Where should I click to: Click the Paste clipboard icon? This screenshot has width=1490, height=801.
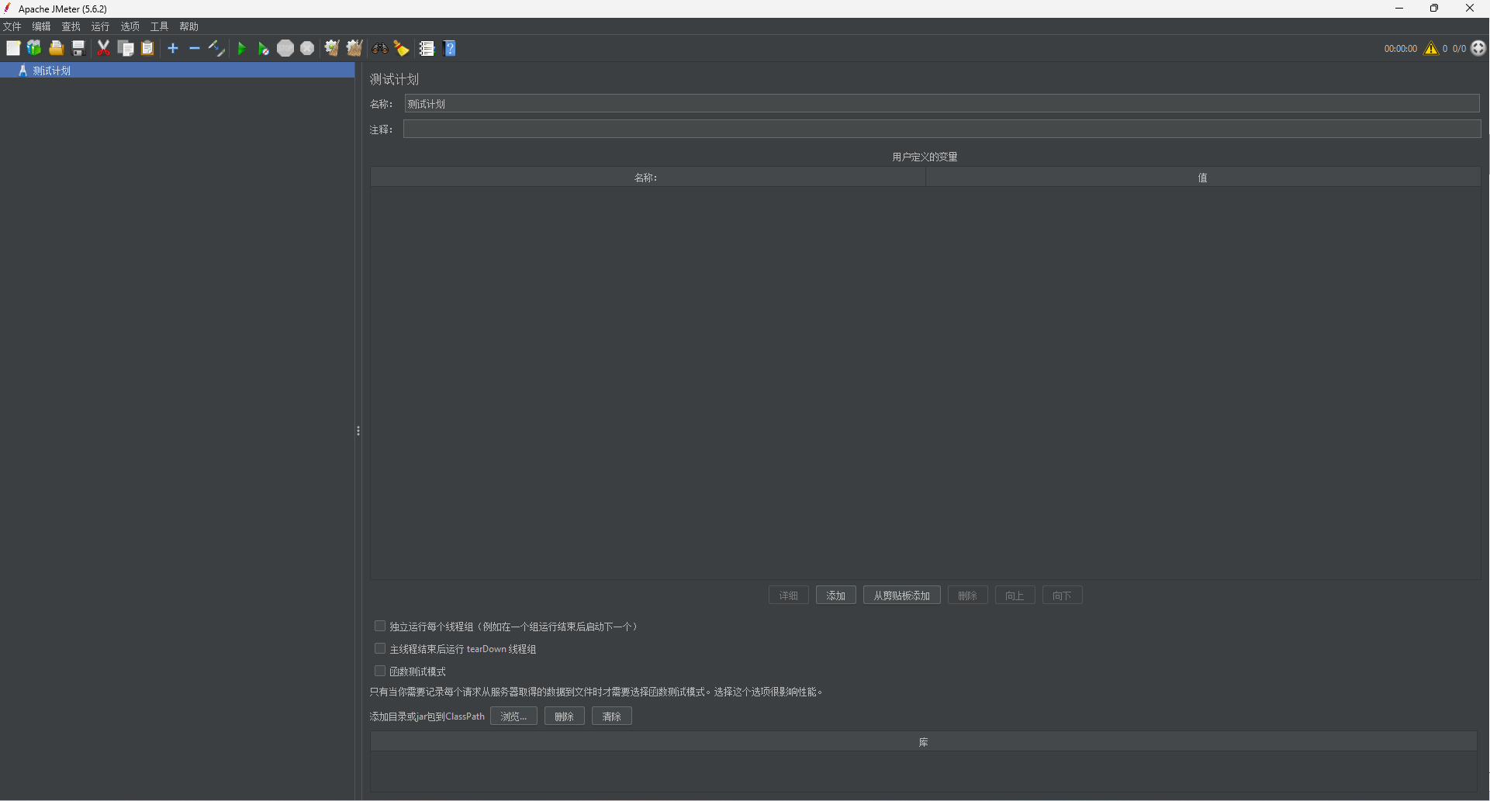coord(147,48)
